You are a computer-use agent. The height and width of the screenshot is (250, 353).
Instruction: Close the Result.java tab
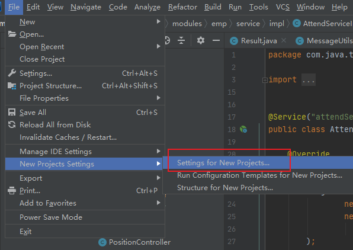coord(284,40)
